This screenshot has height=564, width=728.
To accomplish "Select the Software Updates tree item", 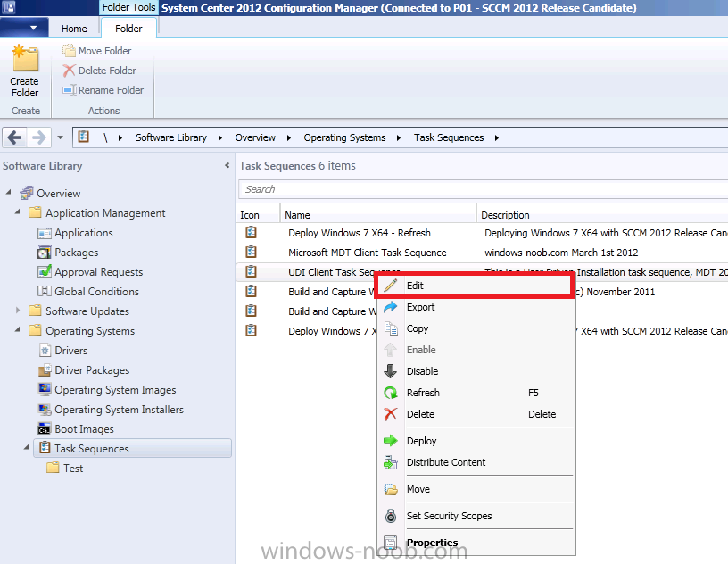I will click(87, 311).
